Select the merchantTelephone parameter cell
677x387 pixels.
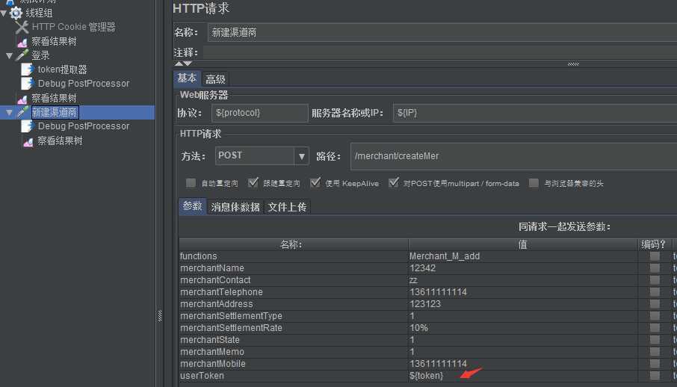coord(294,292)
